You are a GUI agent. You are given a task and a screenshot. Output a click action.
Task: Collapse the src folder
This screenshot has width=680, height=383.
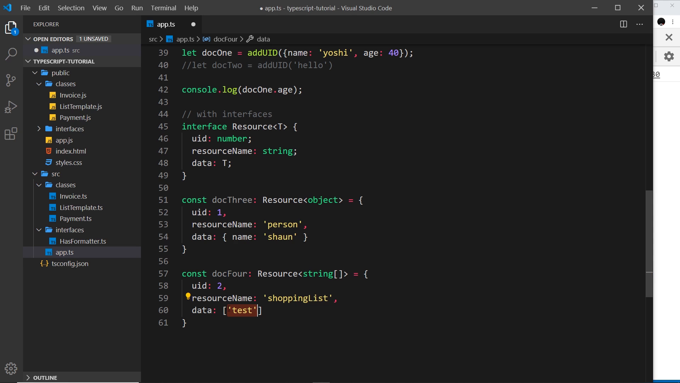point(35,174)
